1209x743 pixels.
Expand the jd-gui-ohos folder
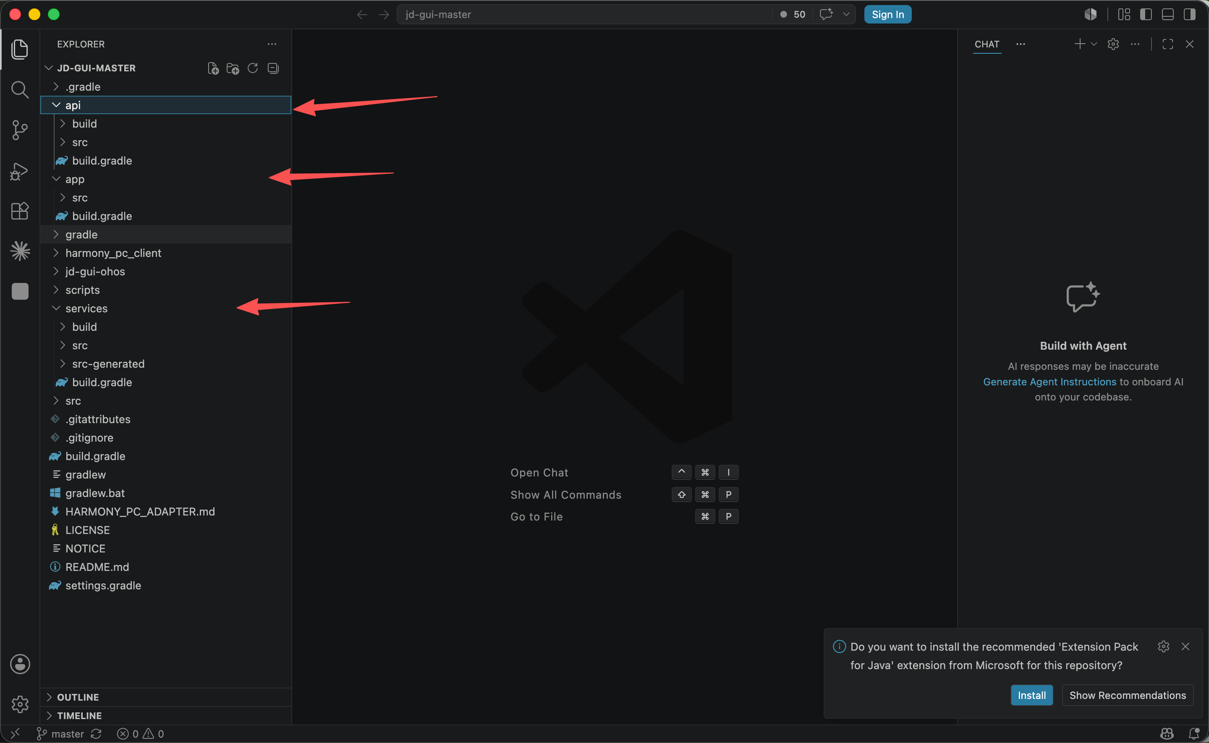(165, 272)
